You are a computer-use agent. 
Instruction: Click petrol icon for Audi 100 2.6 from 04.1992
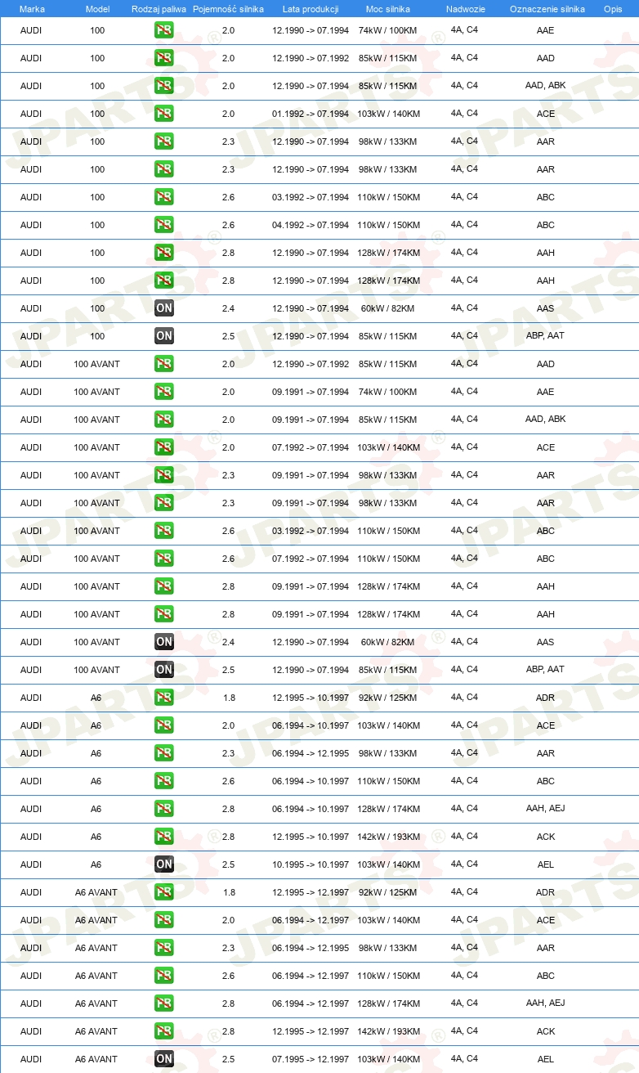[163, 225]
